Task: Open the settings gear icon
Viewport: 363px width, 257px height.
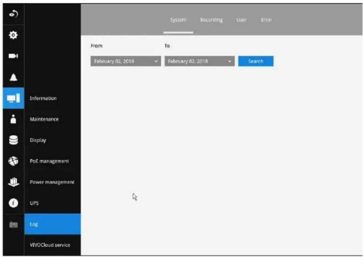Action: click(13, 35)
